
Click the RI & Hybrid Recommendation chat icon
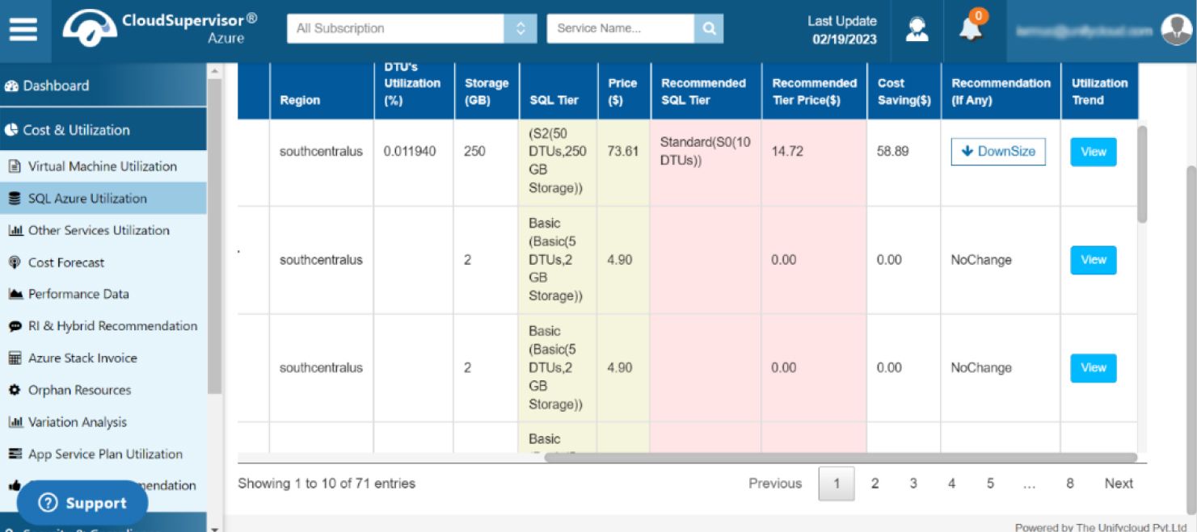[15, 326]
